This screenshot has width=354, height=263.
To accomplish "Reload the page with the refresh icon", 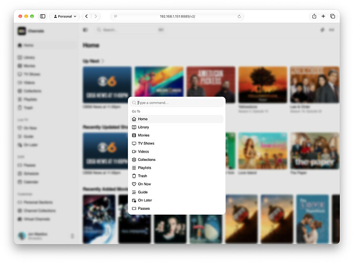I will point(239,16).
